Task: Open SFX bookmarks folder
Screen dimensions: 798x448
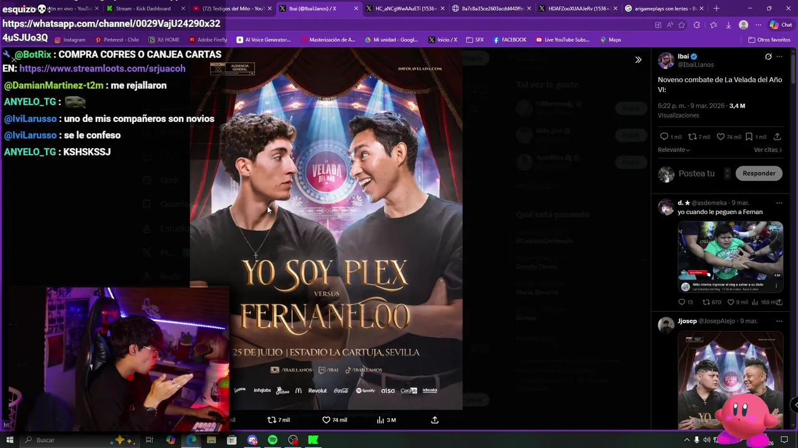Action: 474,40
